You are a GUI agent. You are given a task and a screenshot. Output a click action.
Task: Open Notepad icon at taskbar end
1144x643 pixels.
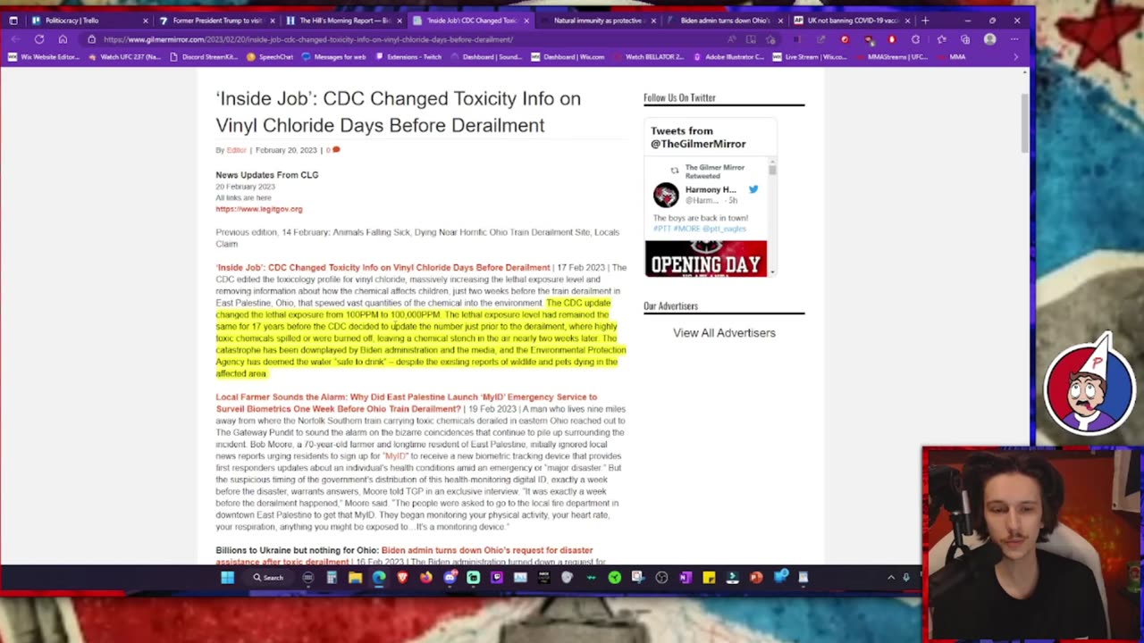pos(803,578)
